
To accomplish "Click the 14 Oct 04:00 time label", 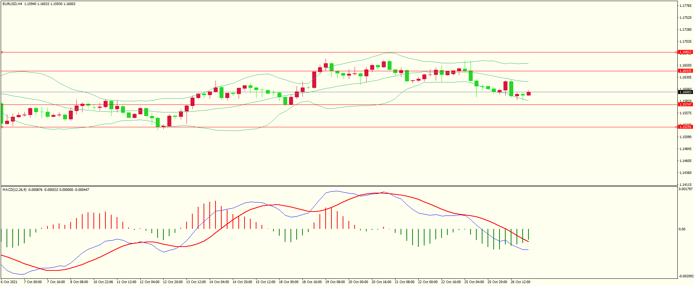I will click(x=219, y=282).
